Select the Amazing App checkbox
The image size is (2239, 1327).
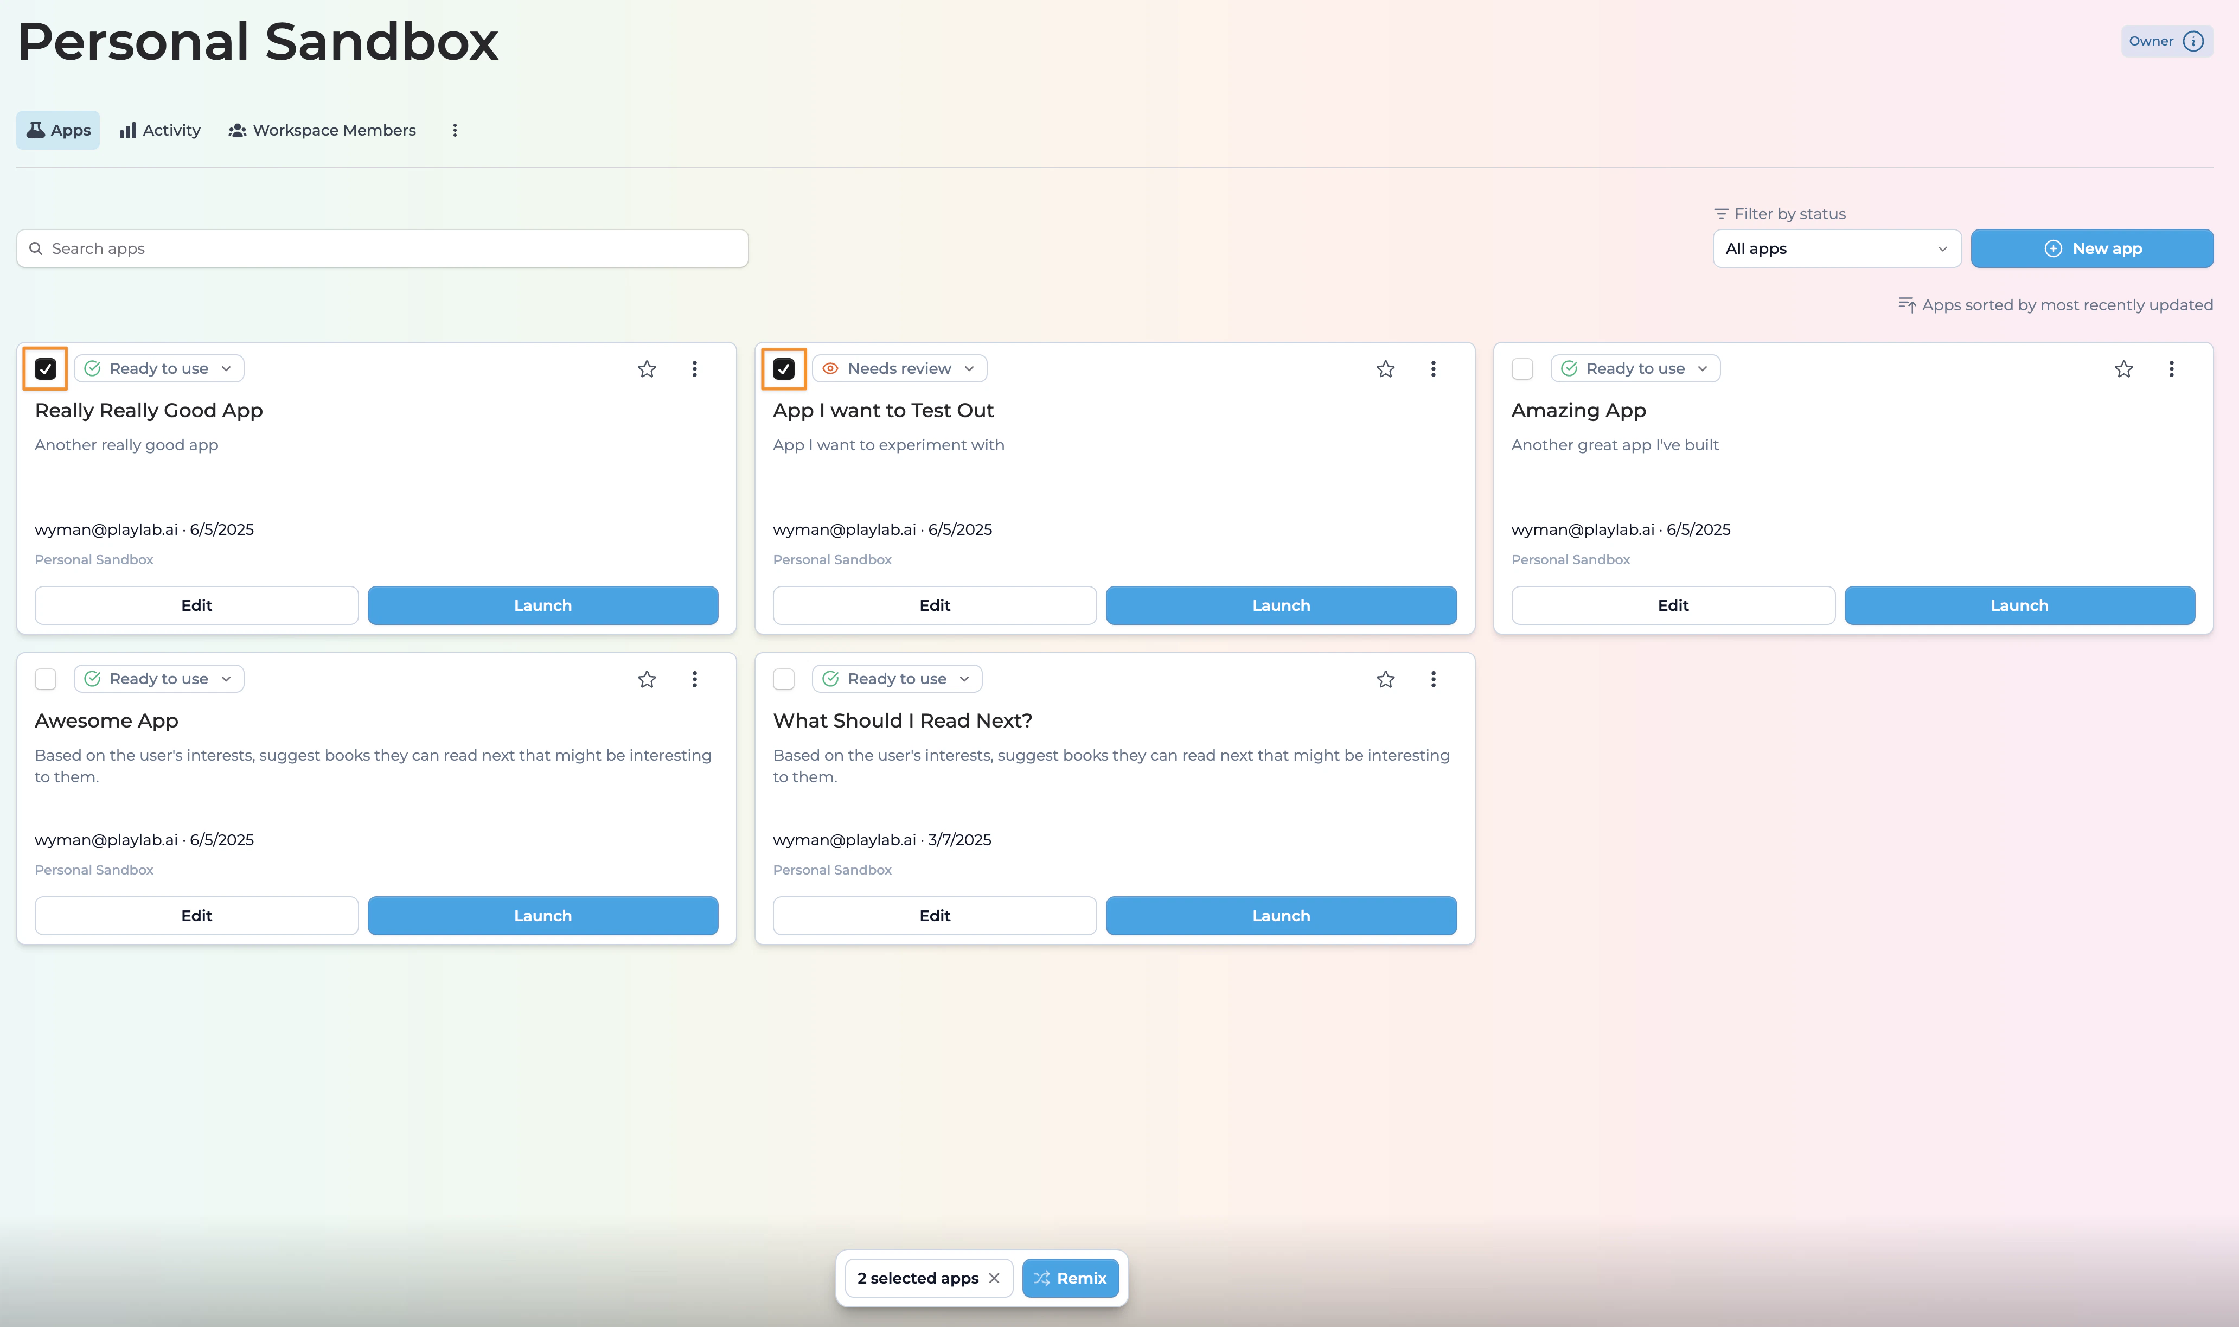pos(1521,368)
